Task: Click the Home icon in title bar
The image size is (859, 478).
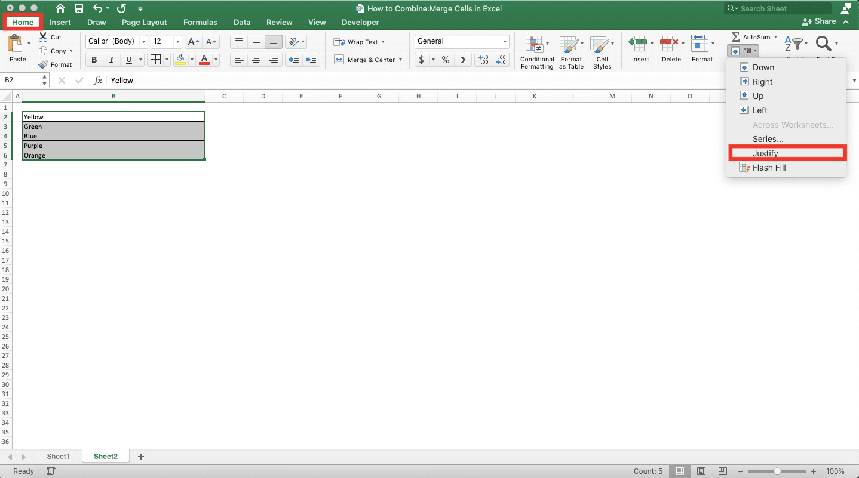Action: [60, 8]
